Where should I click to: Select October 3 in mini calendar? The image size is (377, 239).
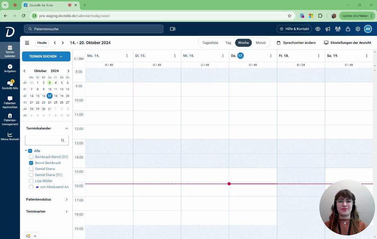click(x=50, y=83)
